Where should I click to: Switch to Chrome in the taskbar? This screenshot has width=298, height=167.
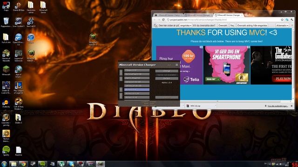click(x=23, y=164)
